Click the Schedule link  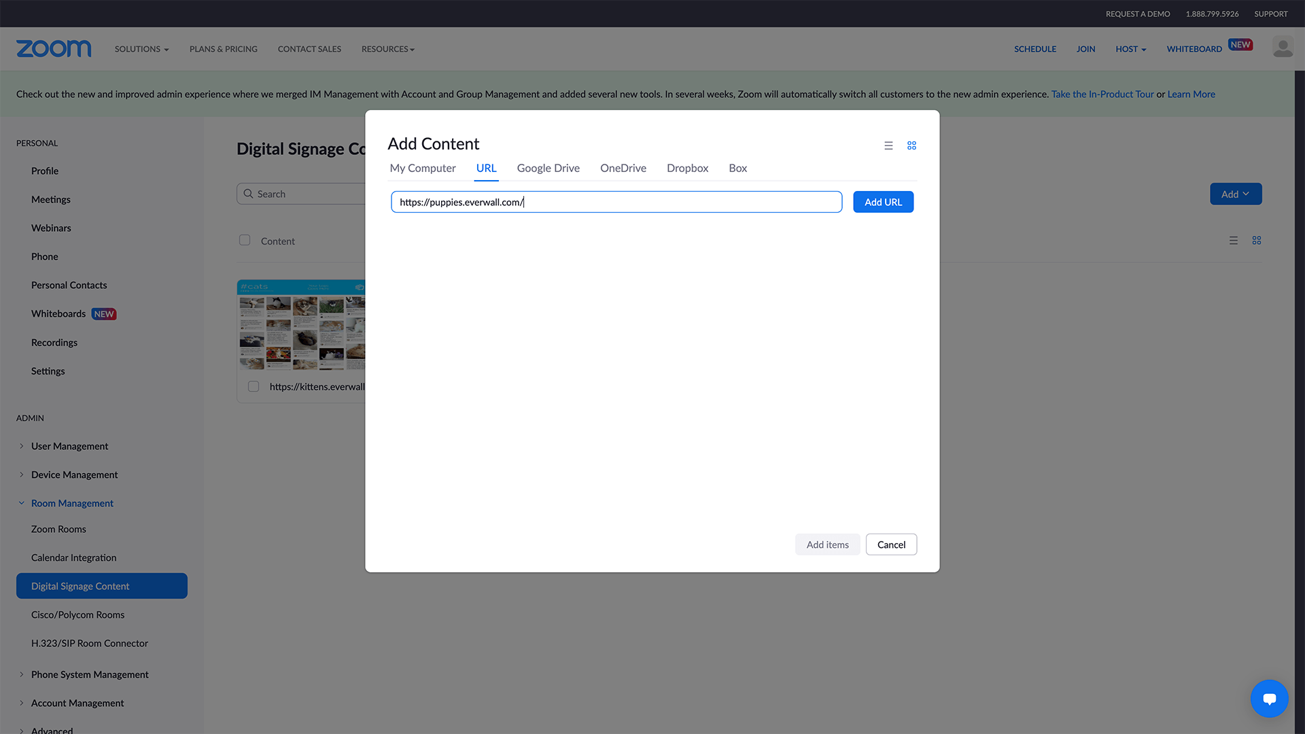[x=1034, y=49]
